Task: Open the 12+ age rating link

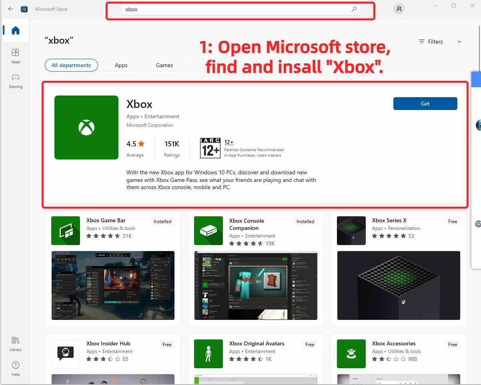Action: 229,142
